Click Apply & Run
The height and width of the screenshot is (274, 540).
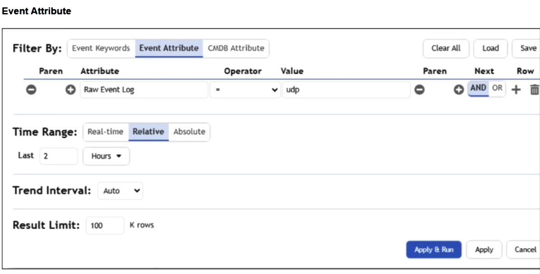point(433,250)
